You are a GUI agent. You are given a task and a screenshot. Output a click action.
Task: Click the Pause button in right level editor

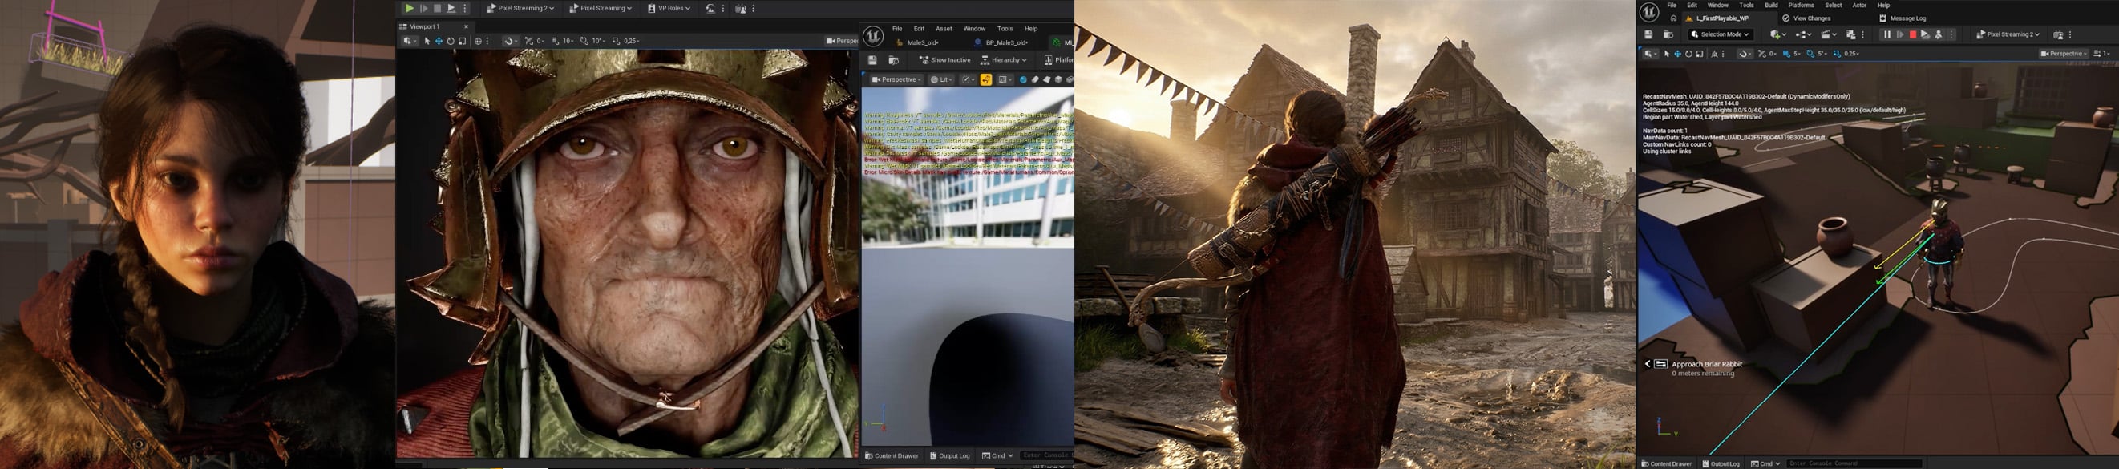[x=1887, y=34]
